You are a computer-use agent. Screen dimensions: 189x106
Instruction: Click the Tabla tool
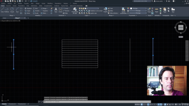point(65,13)
